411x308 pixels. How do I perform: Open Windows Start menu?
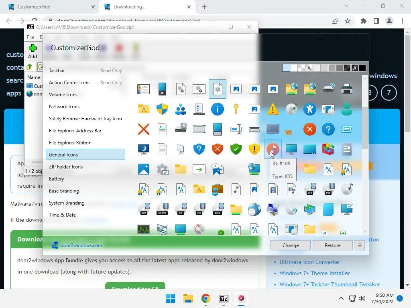(170, 298)
